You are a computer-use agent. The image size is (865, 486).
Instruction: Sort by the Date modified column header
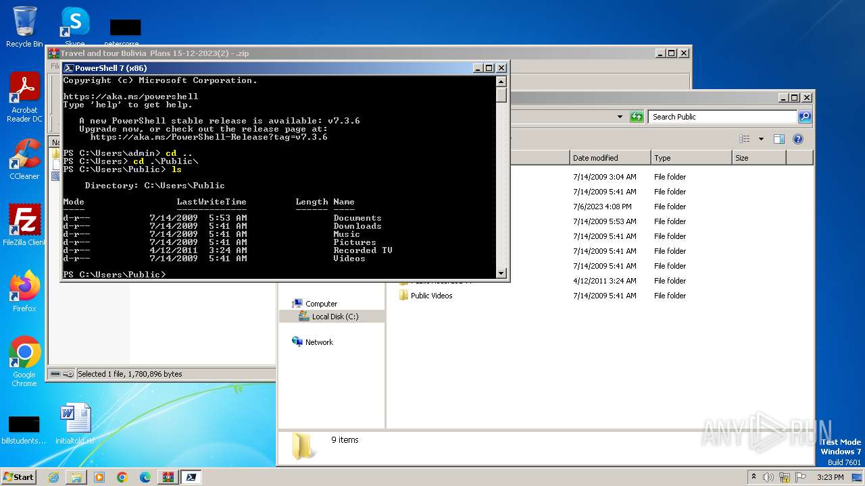(x=610, y=158)
